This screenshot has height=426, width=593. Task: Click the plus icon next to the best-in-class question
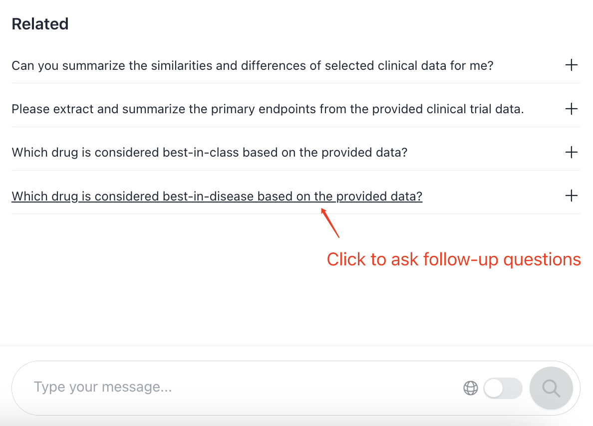(x=571, y=152)
